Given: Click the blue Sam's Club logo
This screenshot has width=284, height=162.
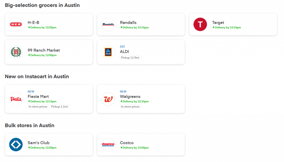Looking at the screenshot, I should [16, 145].
